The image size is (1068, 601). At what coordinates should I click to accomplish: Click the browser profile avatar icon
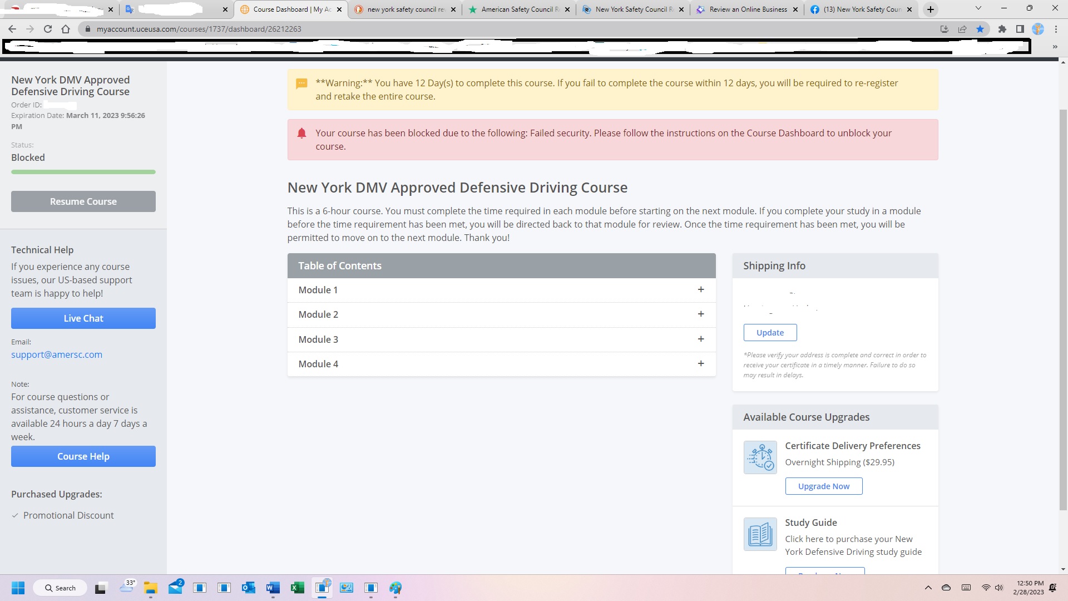1039,28
